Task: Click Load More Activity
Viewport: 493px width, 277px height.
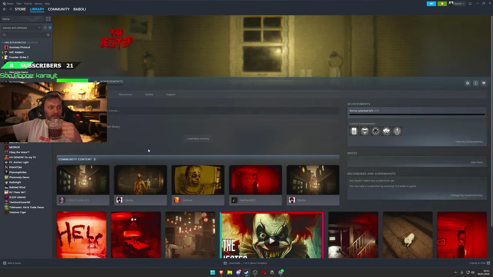Action: [198, 138]
